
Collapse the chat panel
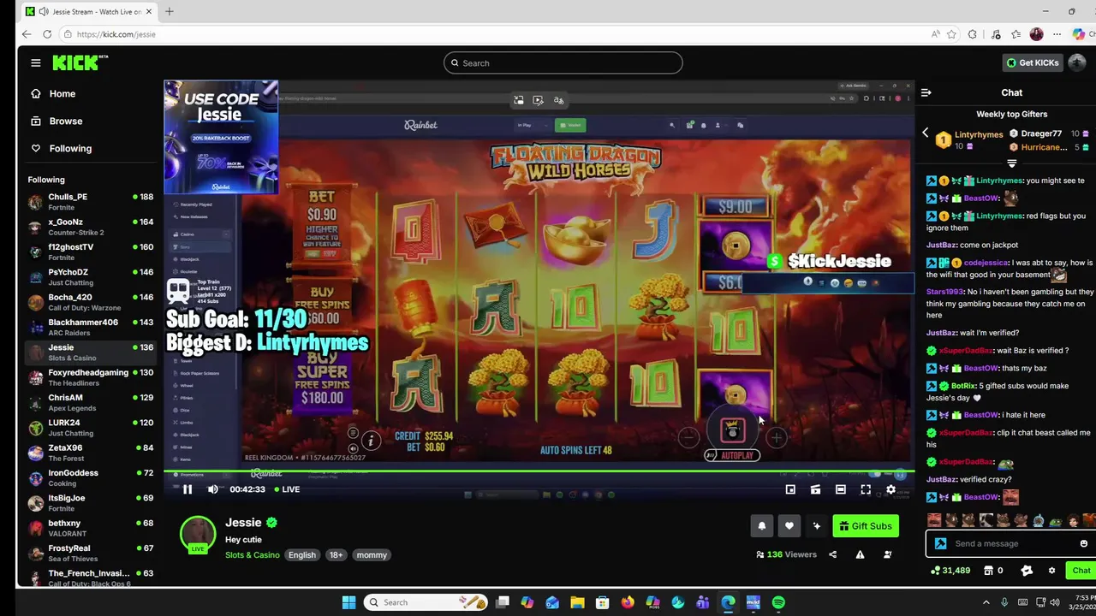(x=926, y=92)
